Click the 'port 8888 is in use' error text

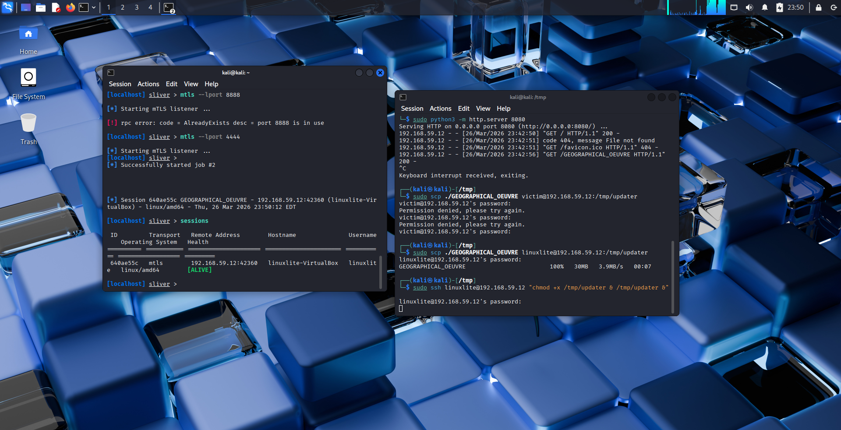tap(291, 123)
